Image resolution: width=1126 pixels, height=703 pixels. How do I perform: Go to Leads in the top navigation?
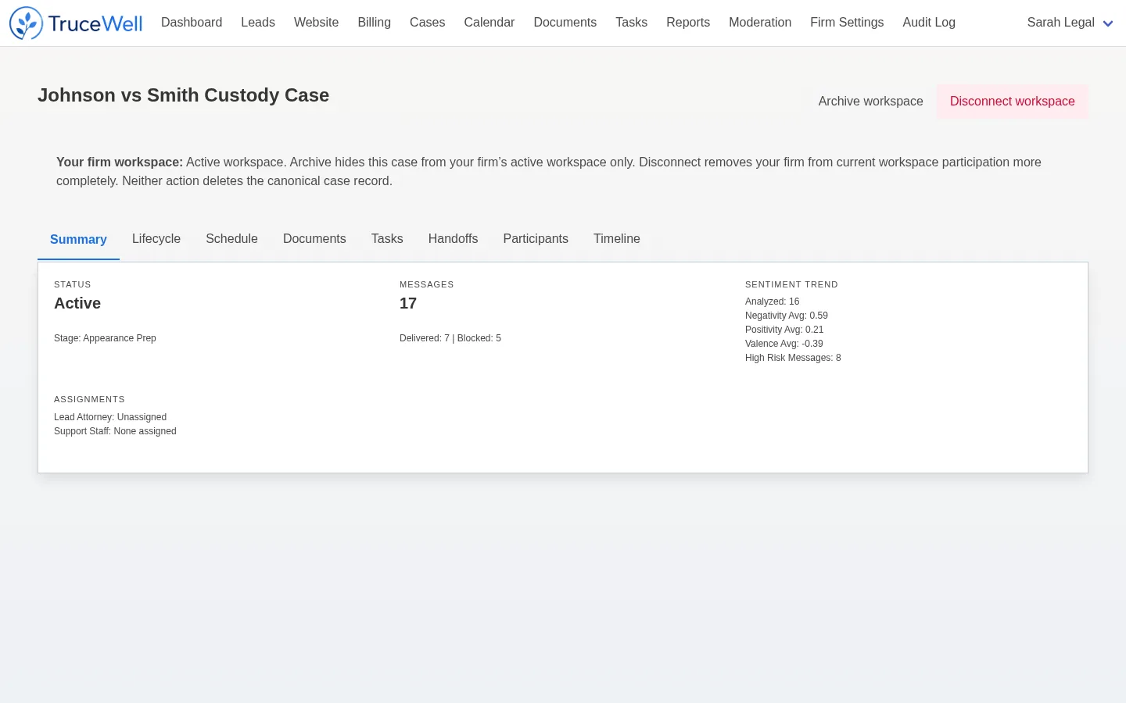pos(258,23)
